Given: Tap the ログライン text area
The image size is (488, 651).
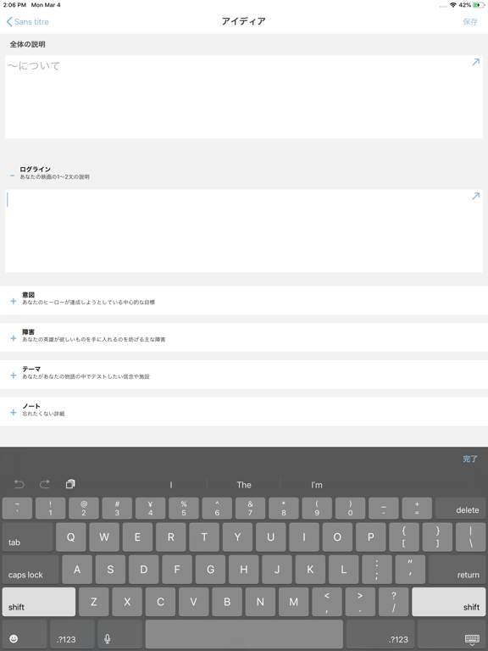Looking at the screenshot, I should (x=244, y=231).
